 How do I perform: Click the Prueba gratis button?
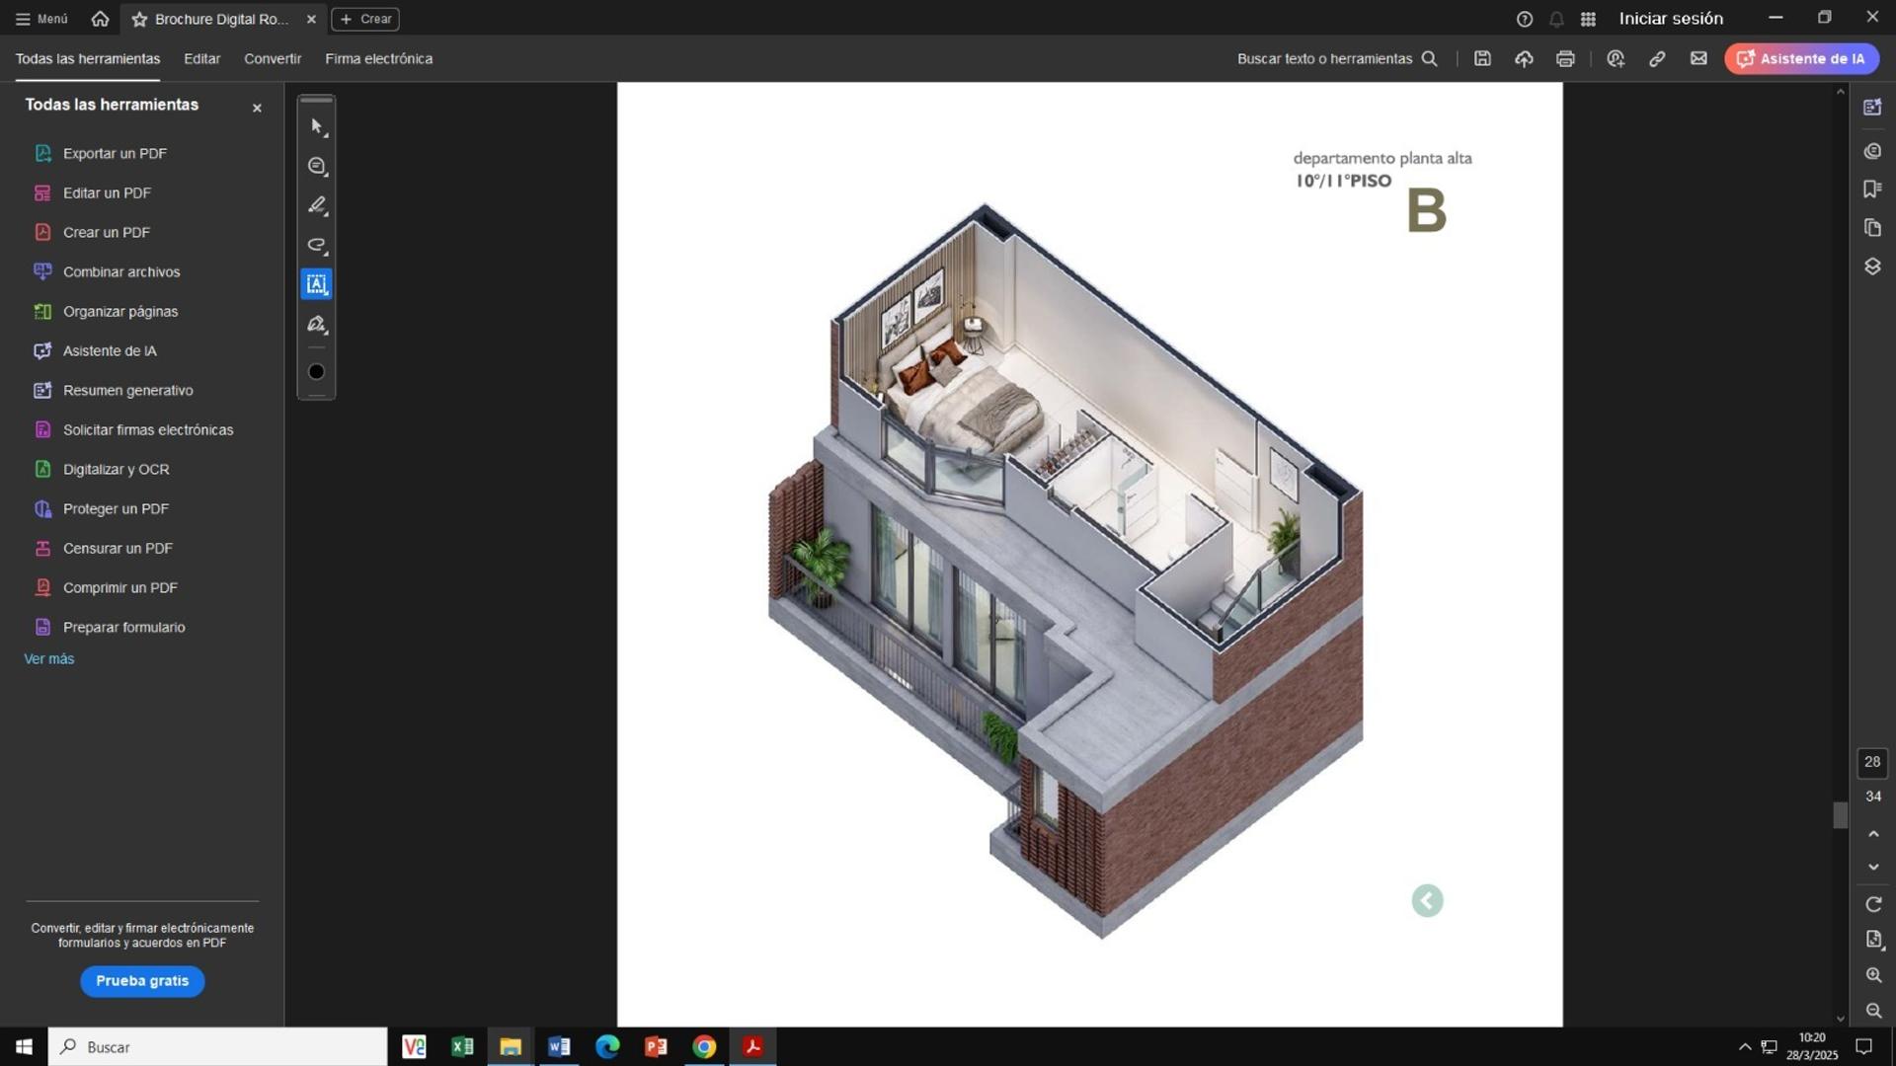(x=142, y=981)
